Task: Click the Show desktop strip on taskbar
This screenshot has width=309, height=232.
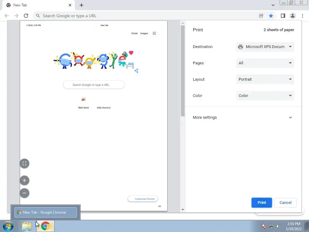Action: 307,226
